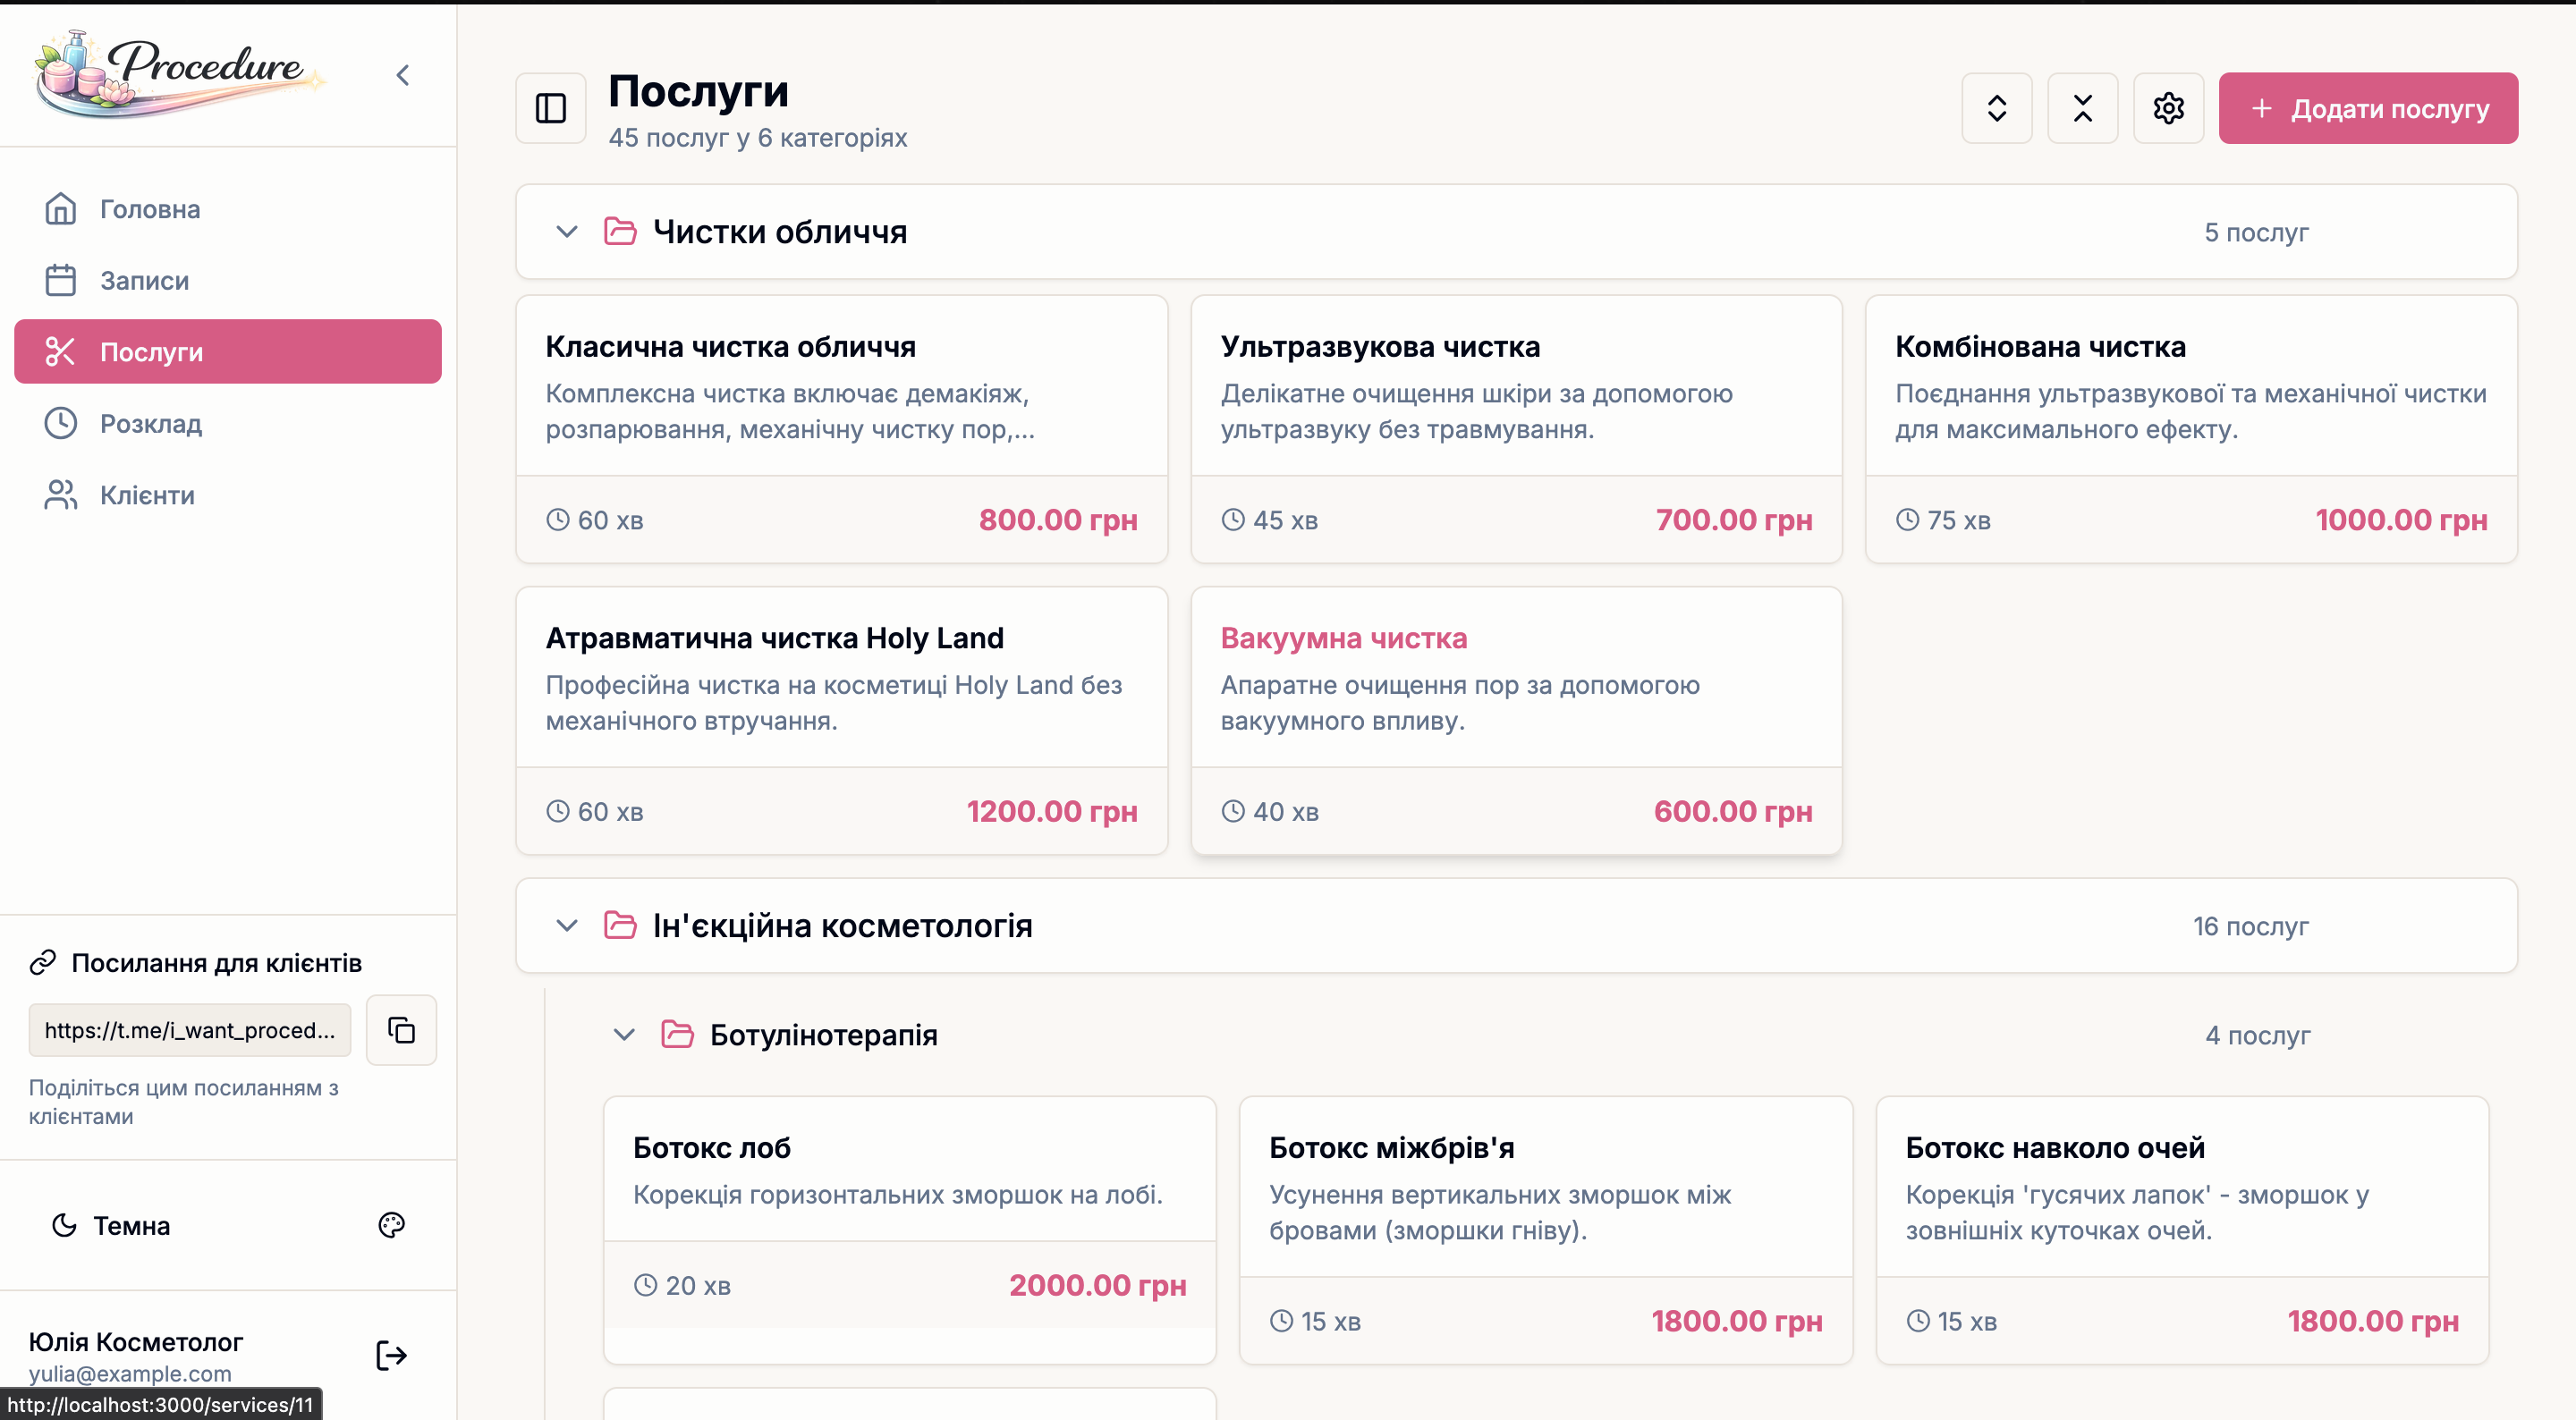This screenshot has width=2576, height=1420.
Task: Expand all categories with the double-chevron icon
Action: pos(1996,107)
